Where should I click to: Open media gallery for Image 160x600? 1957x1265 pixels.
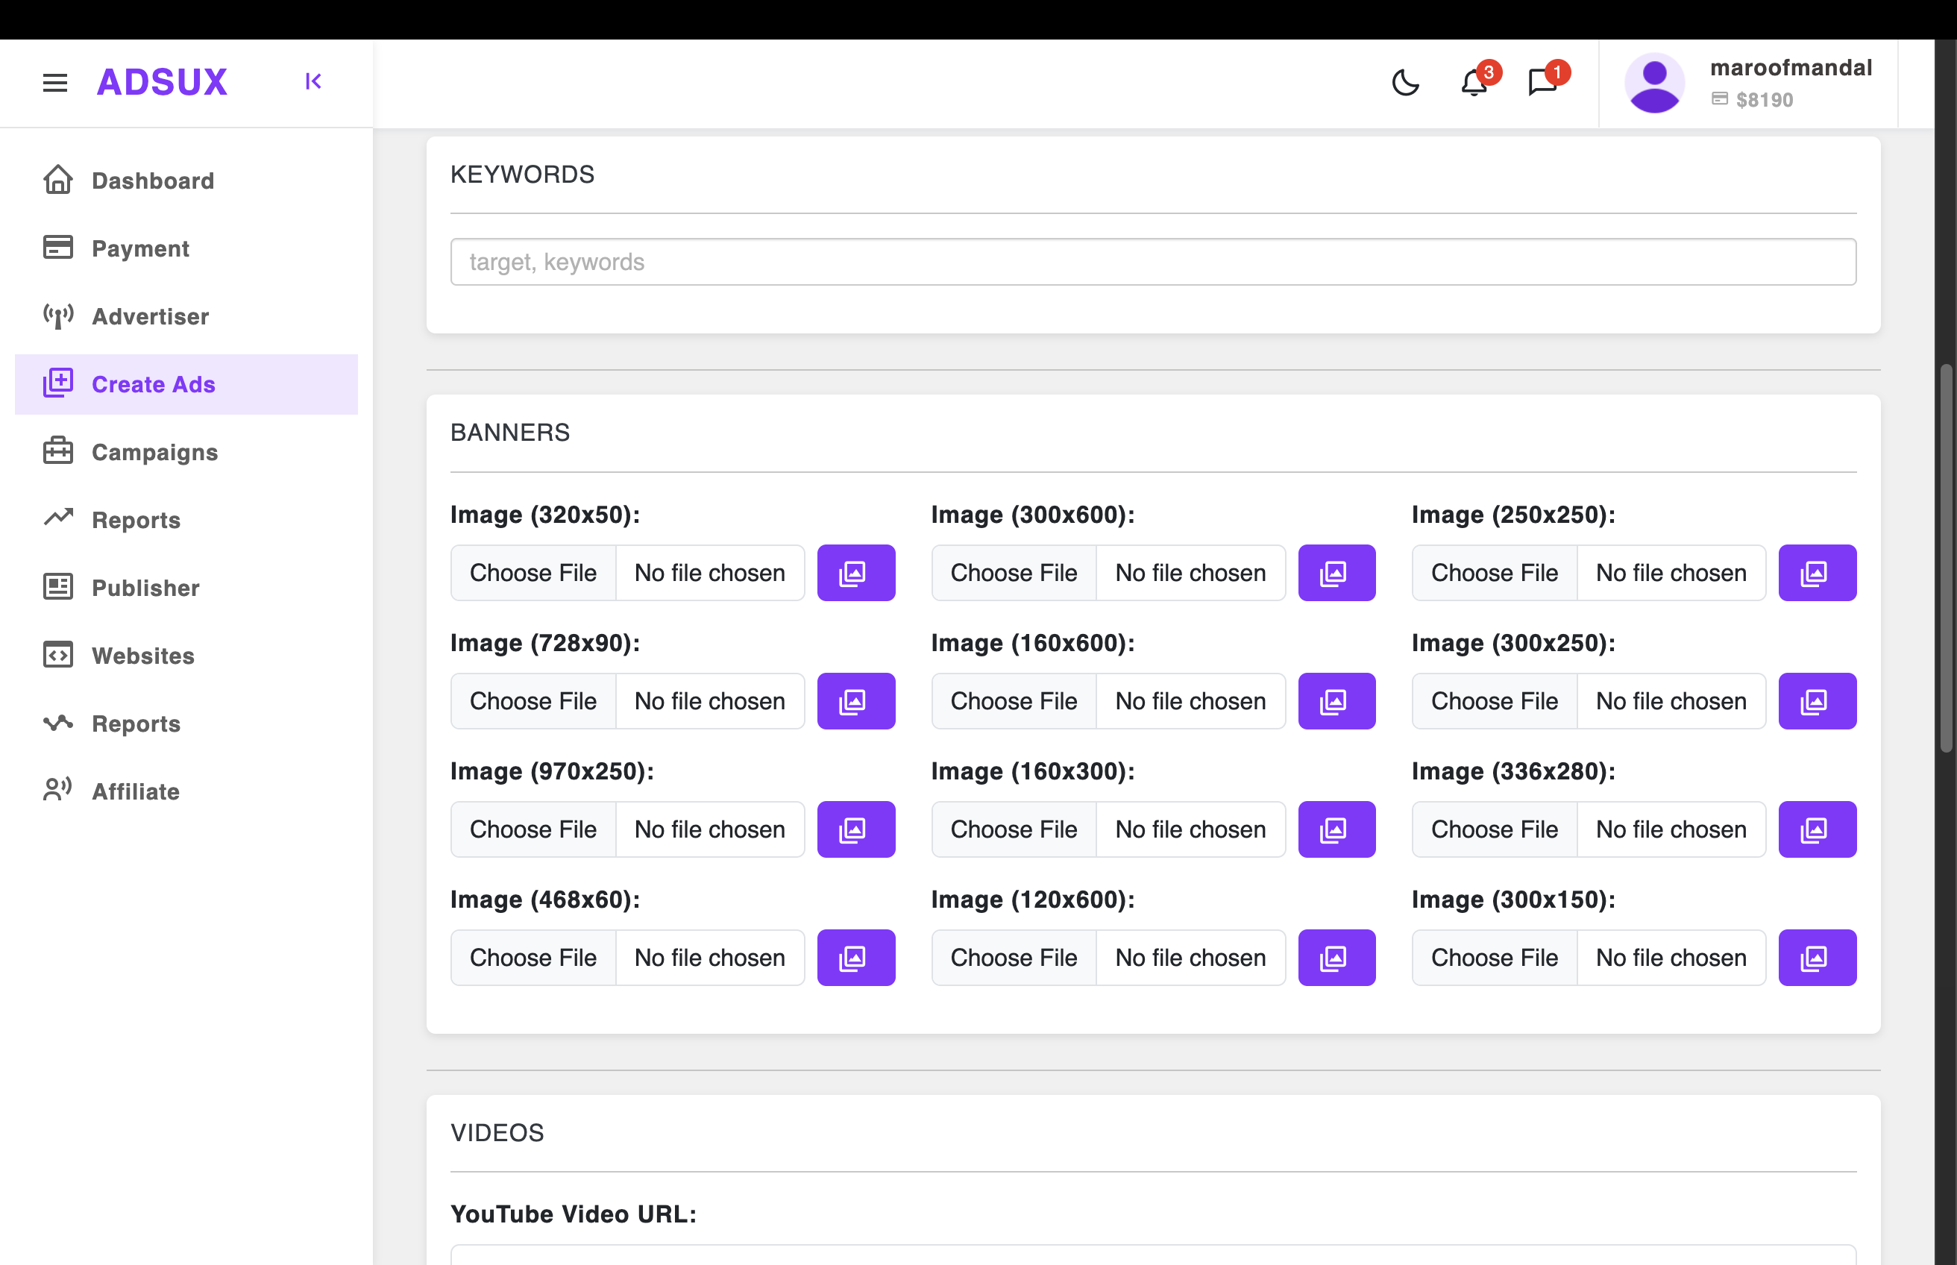[1336, 700]
